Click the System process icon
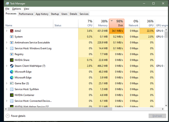This screenshot has height=122, width=169. pyautogui.click(x=12, y=37)
